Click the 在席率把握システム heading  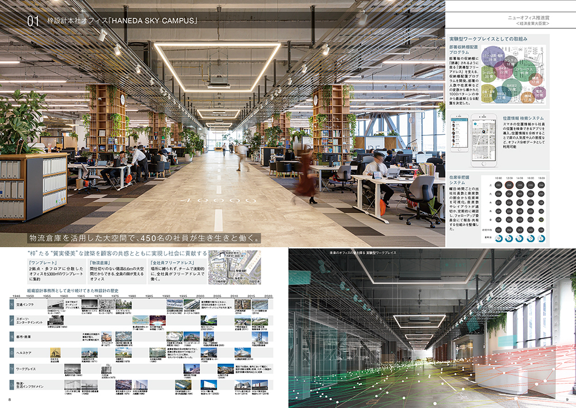459,180
